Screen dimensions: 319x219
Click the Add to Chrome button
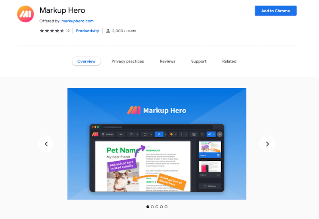click(x=276, y=11)
